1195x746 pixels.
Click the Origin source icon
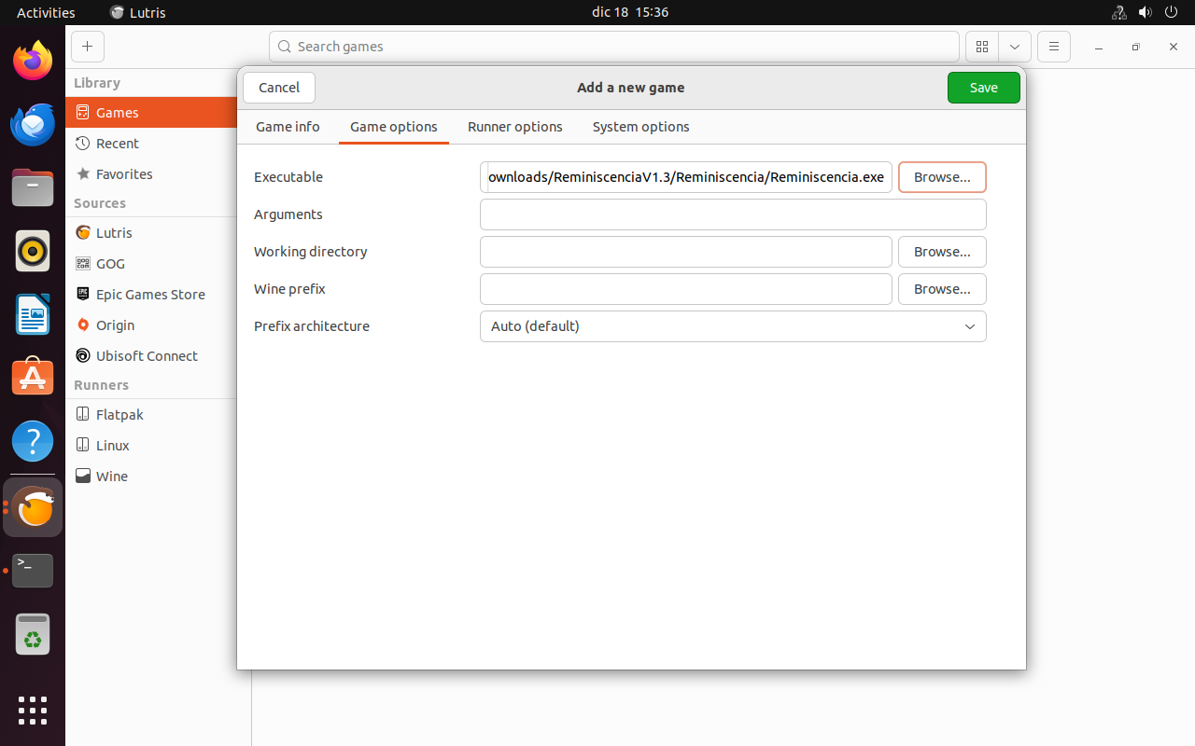pyautogui.click(x=83, y=325)
